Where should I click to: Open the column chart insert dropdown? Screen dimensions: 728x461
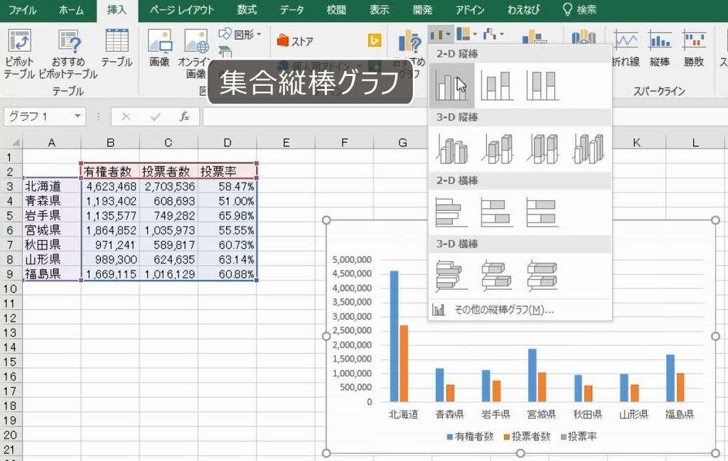(x=439, y=34)
